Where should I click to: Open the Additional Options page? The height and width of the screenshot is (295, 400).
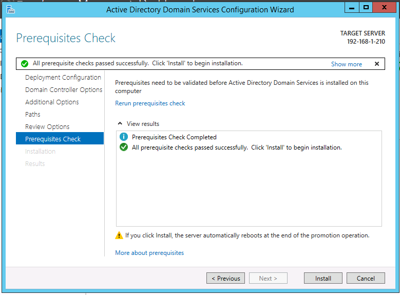click(x=52, y=102)
